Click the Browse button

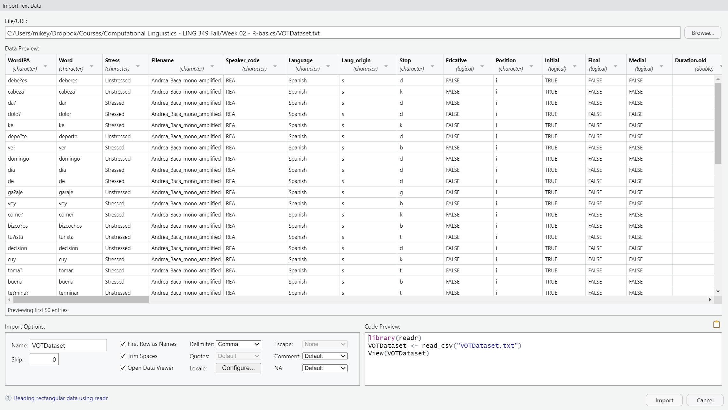(x=702, y=33)
